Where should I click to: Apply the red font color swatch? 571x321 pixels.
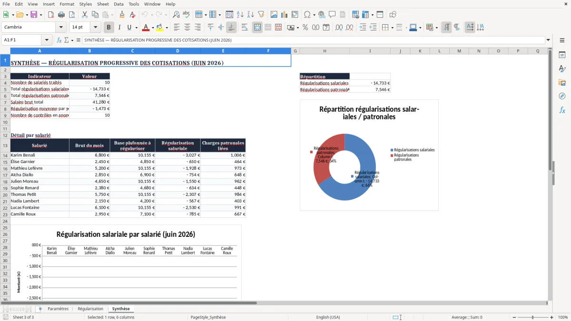(146, 28)
